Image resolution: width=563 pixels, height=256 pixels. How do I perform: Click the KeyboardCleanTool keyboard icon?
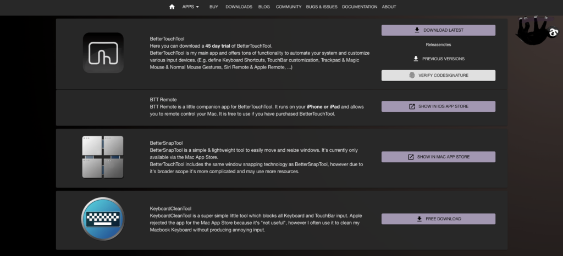click(x=103, y=219)
